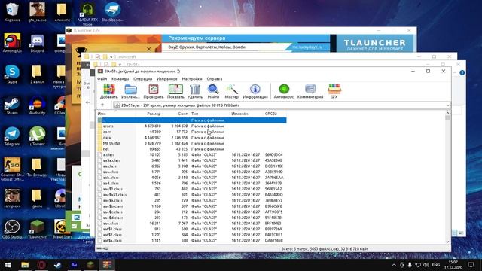Image resolution: width=482 pixels, height=271 pixels.
Task: Open the Discord desktop icon
Action: tap(37, 43)
